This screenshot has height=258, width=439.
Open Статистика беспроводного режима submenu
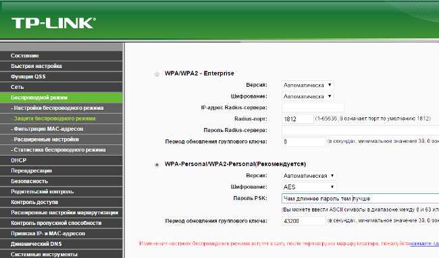[x=61, y=150]
